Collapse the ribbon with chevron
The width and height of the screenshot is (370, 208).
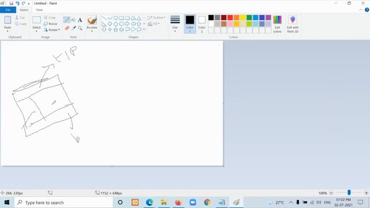pyautogui.click(x=361, y=10)
